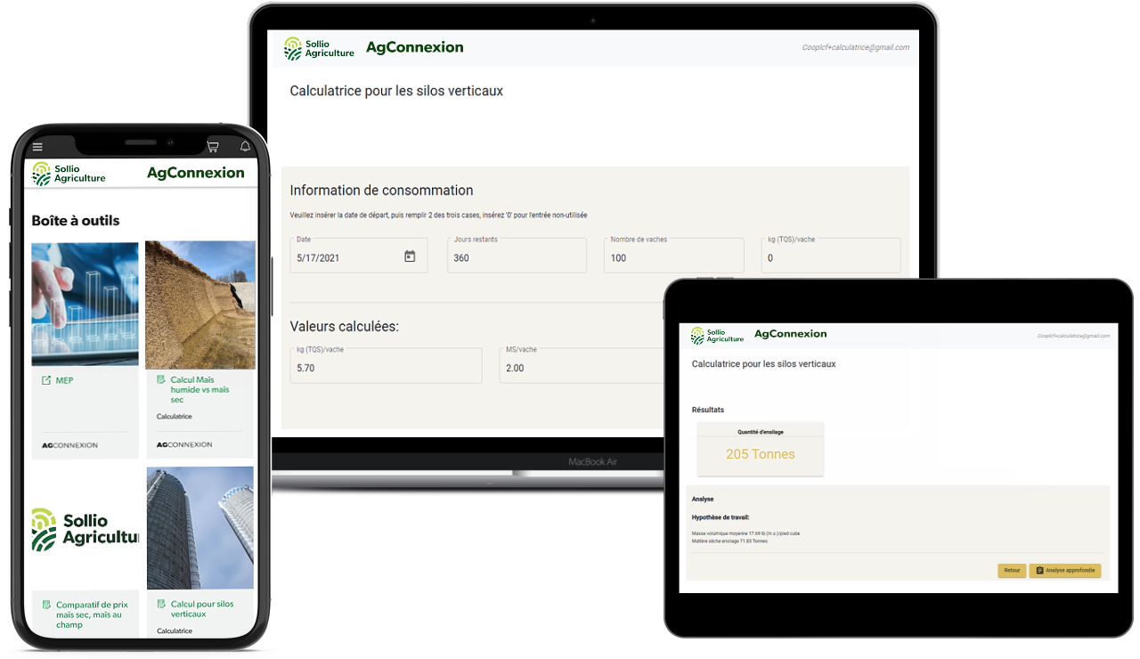This screenshot has height=659, width=1140.
Task: Click the AGCONNEXION label under the MEP card
Action: (69, 444)
